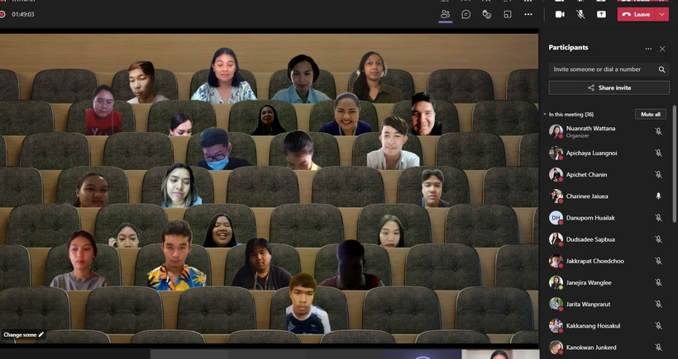Screen dimensions: 678x359
Task: Open the conversation chat icon
Action: pyautogui.click(x=466, y=14)
